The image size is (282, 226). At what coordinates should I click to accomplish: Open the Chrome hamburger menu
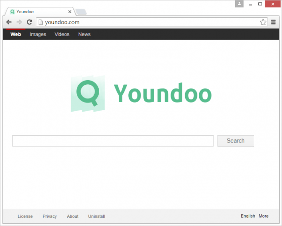[x=273, y=22]
